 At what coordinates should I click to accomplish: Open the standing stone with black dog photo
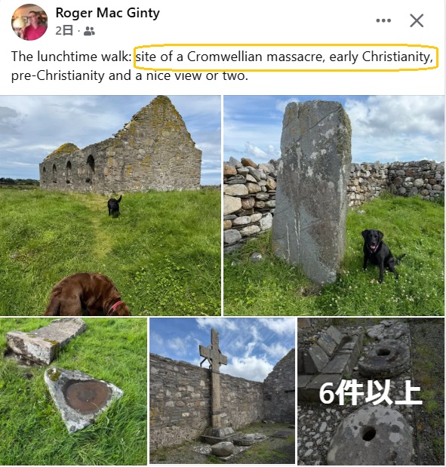[334, 205]
